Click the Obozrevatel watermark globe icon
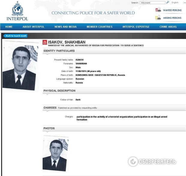Screen dimensions: 186x176 point(133,161)
